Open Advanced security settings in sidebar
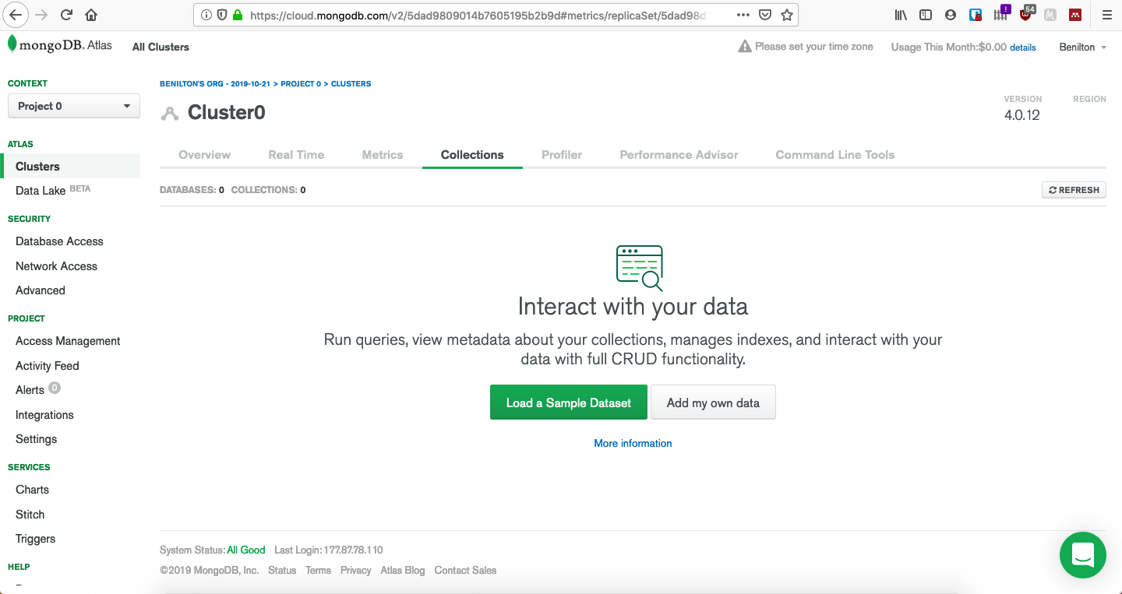The image size is (1122, 594). [41, 290]
